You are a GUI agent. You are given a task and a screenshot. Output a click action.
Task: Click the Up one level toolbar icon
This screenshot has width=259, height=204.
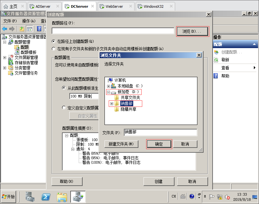(22, 29)
